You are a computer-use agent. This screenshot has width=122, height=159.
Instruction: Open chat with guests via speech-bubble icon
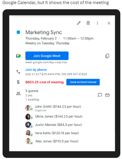(100, 95)
